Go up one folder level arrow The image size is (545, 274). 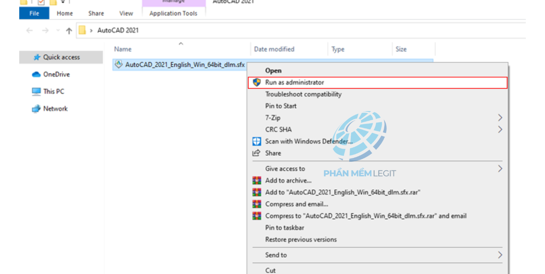coord(69,30)
